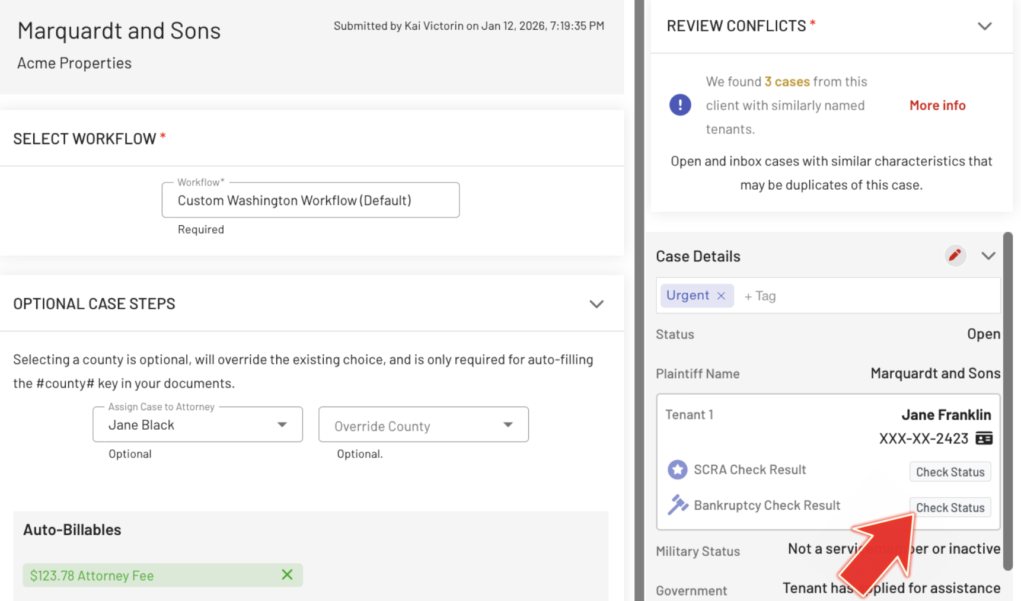Add a new tag to case

[760, 296]
